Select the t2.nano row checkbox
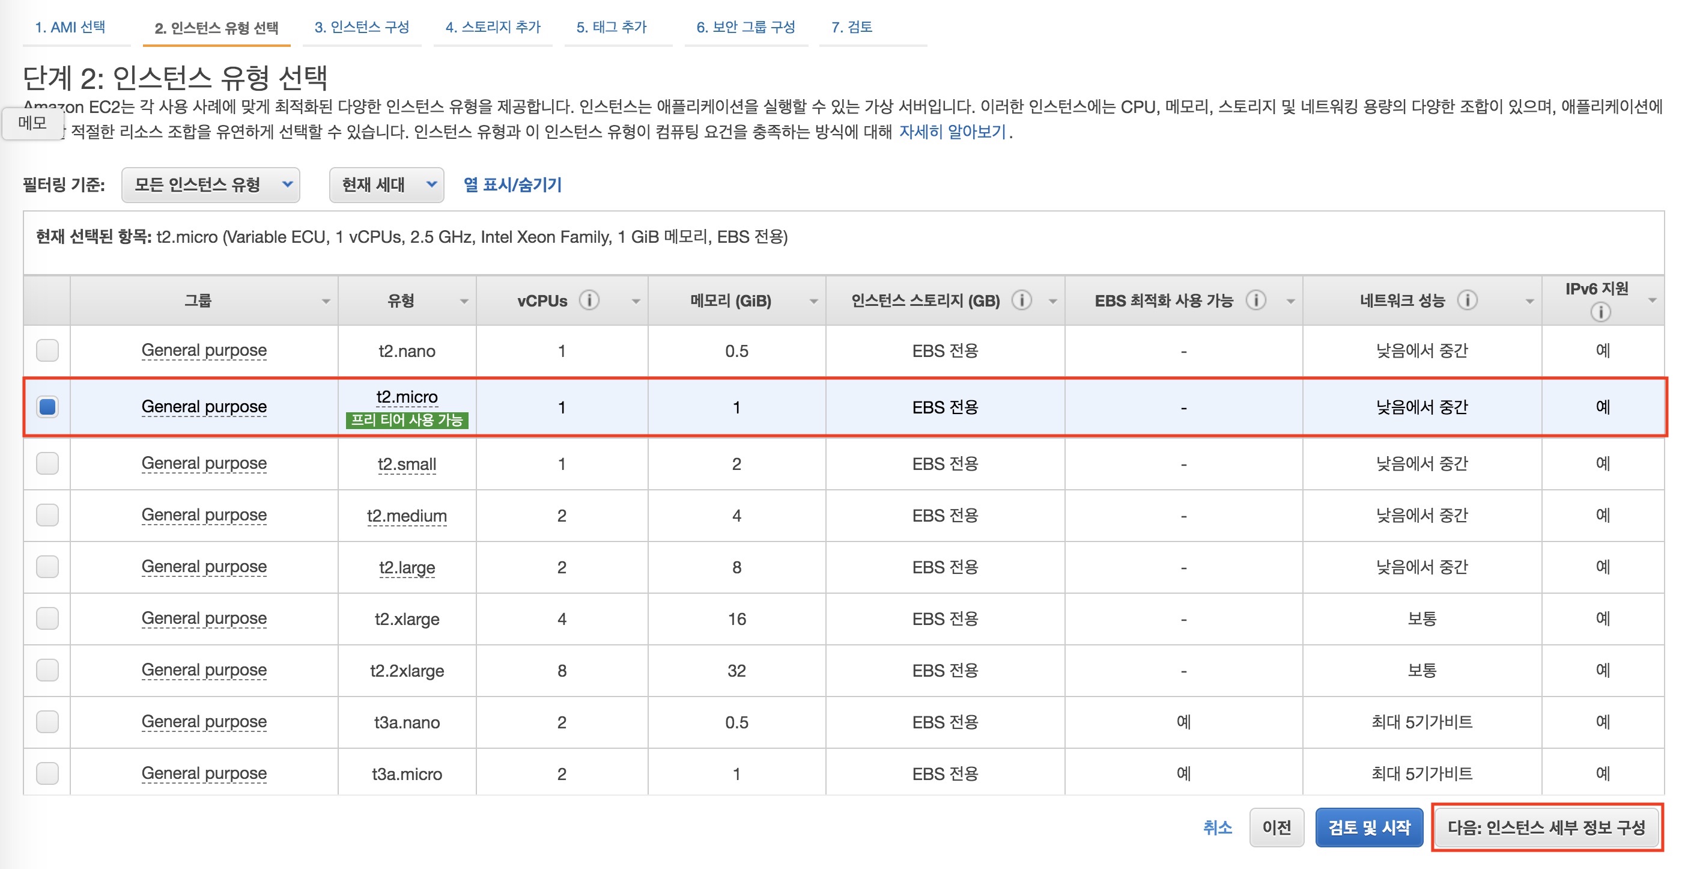 (47, 350)
